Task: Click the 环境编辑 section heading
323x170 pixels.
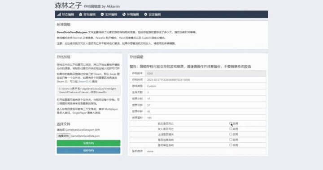Action: click(x=64, y=25)
